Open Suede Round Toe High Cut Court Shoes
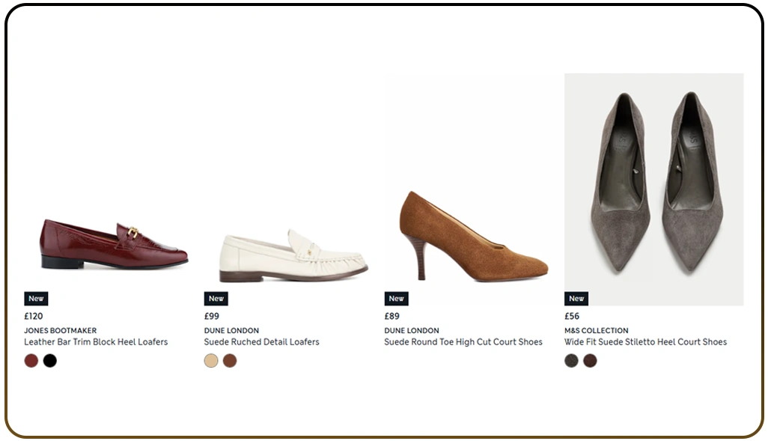Viewport: 768px width, 441px height. coord(463,342)
